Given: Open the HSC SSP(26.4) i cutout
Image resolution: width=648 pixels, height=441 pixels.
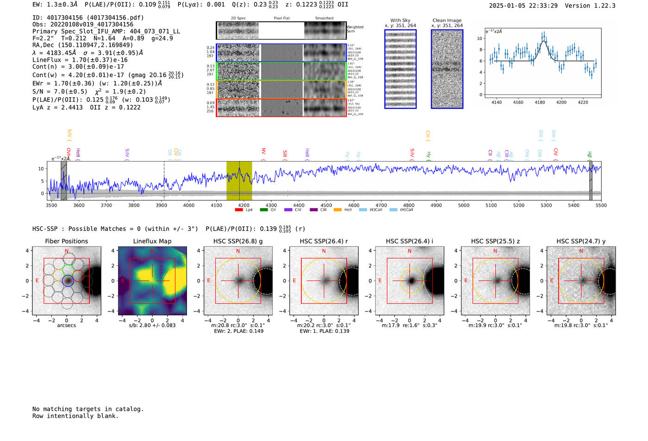Looking at the screenshot, I should click(x=410, y=281).
